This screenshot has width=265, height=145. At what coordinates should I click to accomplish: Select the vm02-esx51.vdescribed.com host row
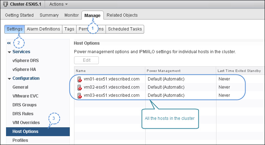[x=169, y=87]
